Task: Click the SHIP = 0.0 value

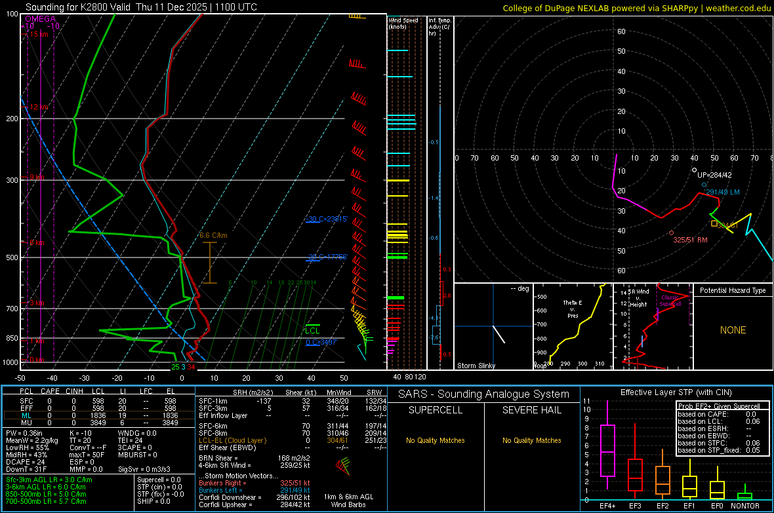Action: pos(153,501)
